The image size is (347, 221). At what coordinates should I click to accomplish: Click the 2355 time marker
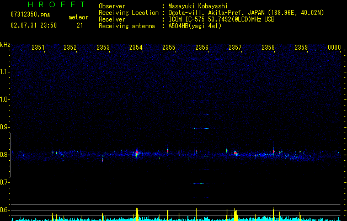point(169,48)
